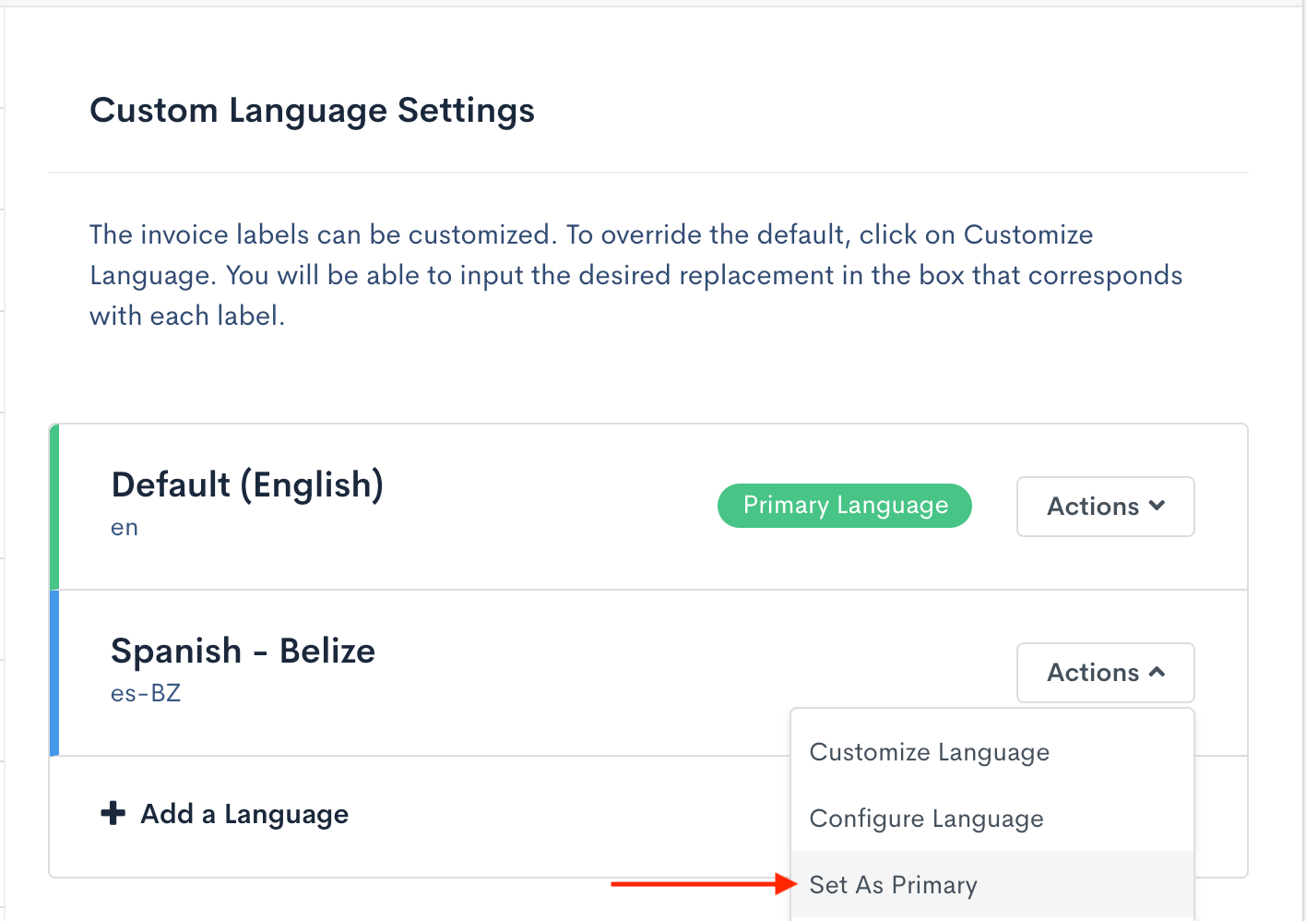Viewport: 1306px width, 921px height.
Task: Open the Actions dropdown for Default English
Action: click(1105, 506)
